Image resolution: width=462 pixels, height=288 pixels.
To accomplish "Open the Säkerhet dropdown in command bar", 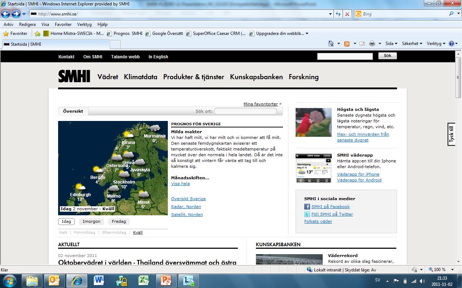I will (x=412, y=44).
